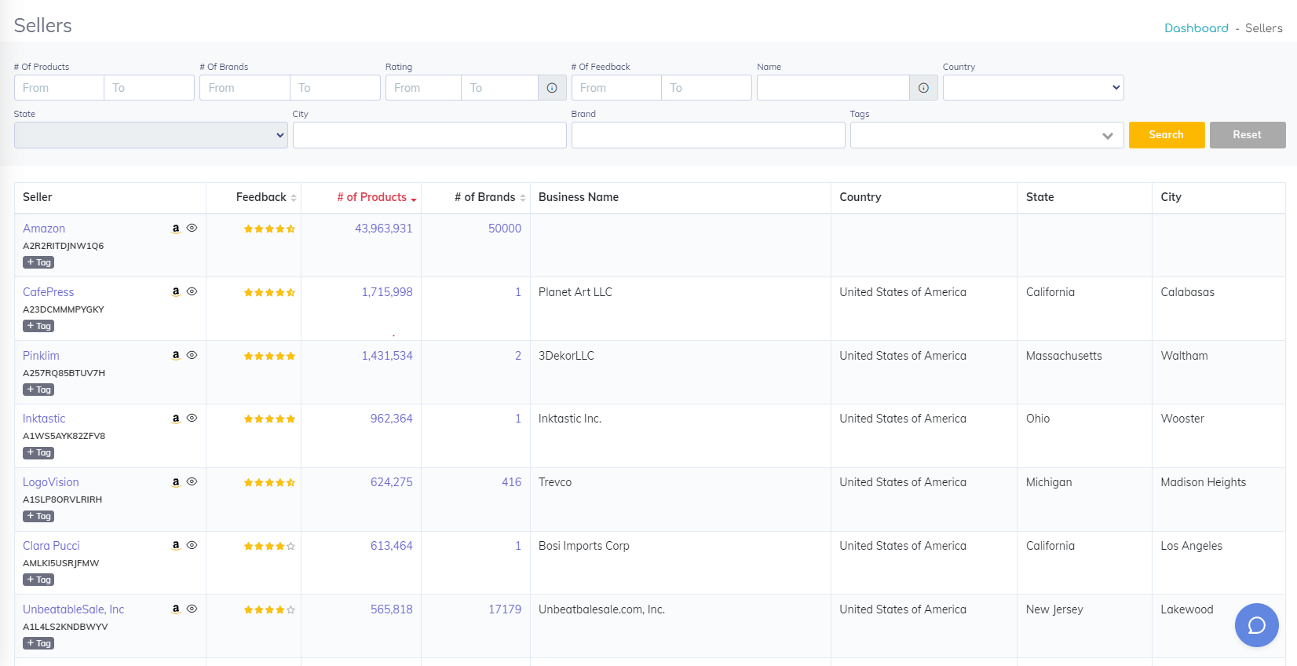The image size is (1297, 666).
Task: Click into the City filter field
Action: pos(429,135)
